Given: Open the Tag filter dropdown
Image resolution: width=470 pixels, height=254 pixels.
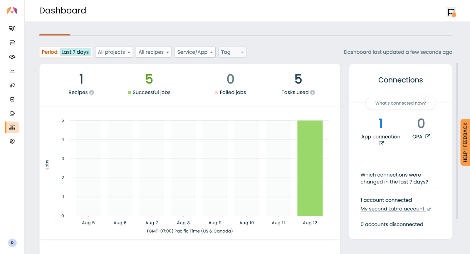Looking at the screenshot, I should (x=232, y=52).
